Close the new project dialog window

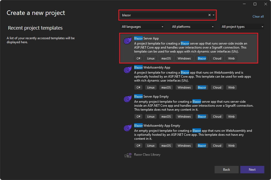click(265, 4)
